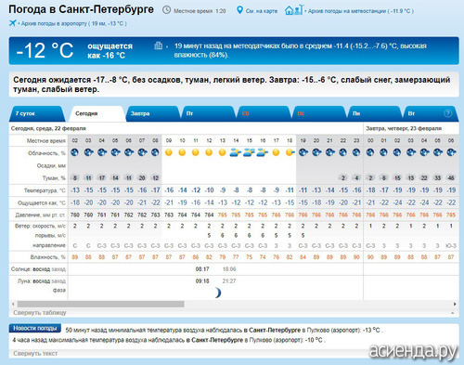Click the right scroll arrow of table
Image resolution: width=464 pixels, height=365 pixels.
(x=455, y=304)
